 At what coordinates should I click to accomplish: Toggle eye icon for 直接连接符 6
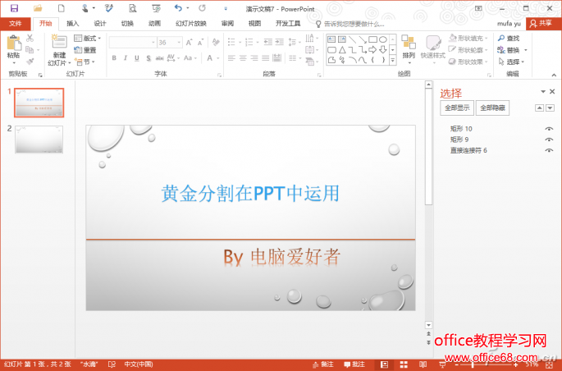(x=549, y=150)
